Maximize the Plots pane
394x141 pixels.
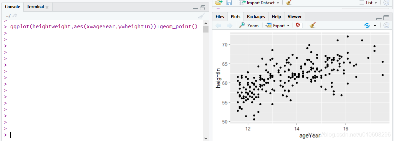[x=386, y=18]
